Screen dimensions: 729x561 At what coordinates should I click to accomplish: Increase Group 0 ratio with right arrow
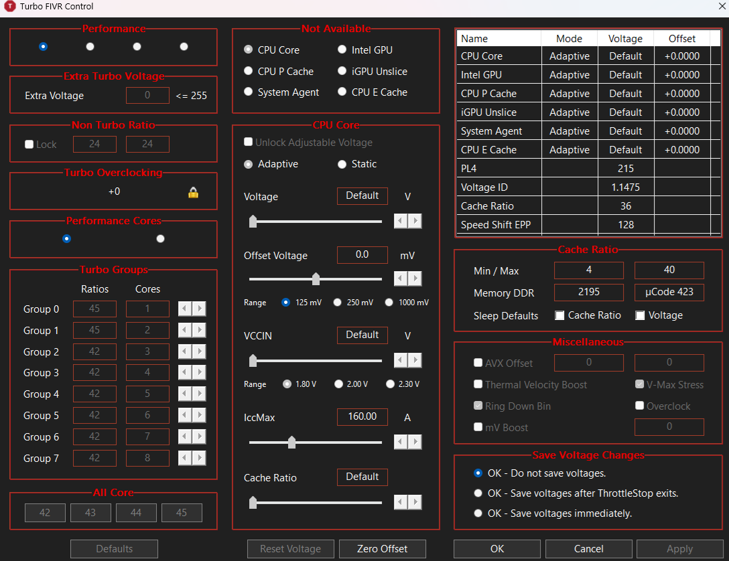(x=200, y=309)
